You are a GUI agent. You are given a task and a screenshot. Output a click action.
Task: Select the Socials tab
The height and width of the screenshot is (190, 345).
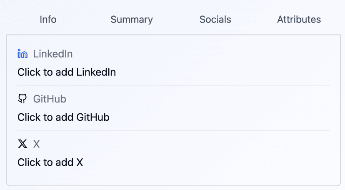click(215, 20)
